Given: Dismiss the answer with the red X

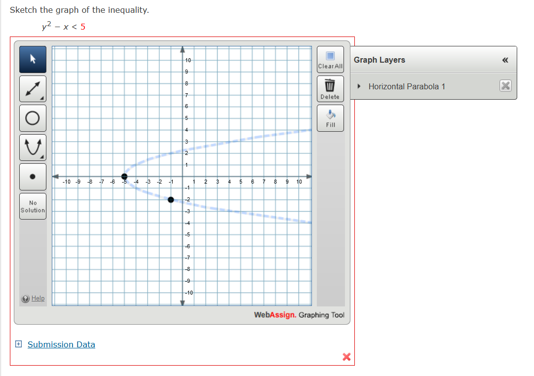Looking at the screenshot, I should [x=346, y=357].
